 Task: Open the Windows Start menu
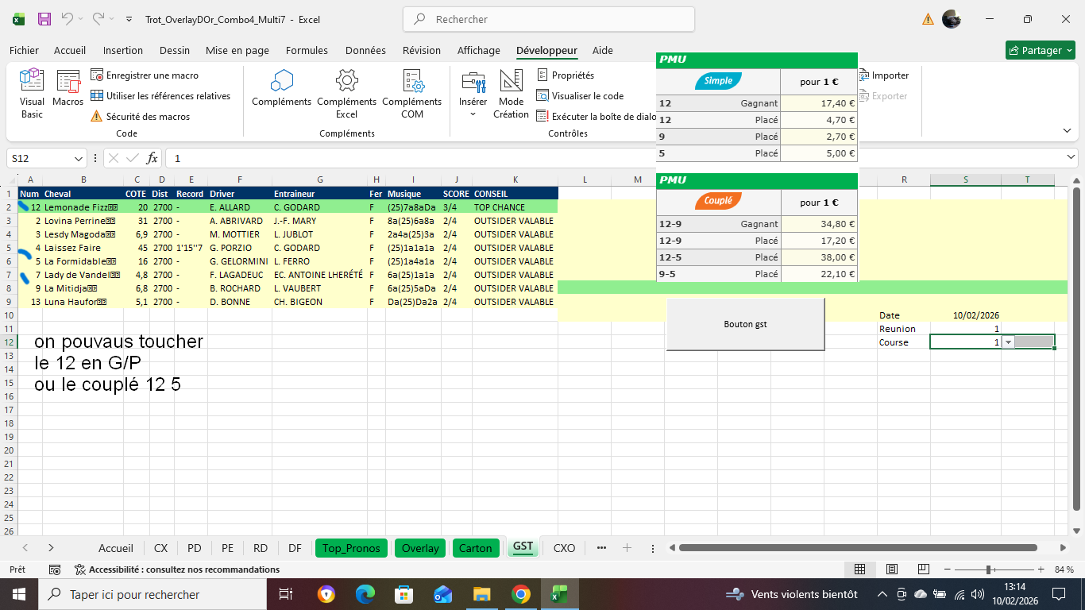click(18, 594)
